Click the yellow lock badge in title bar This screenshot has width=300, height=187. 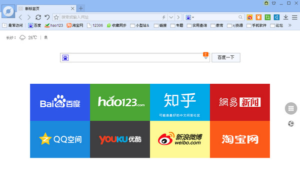[266, 3]
